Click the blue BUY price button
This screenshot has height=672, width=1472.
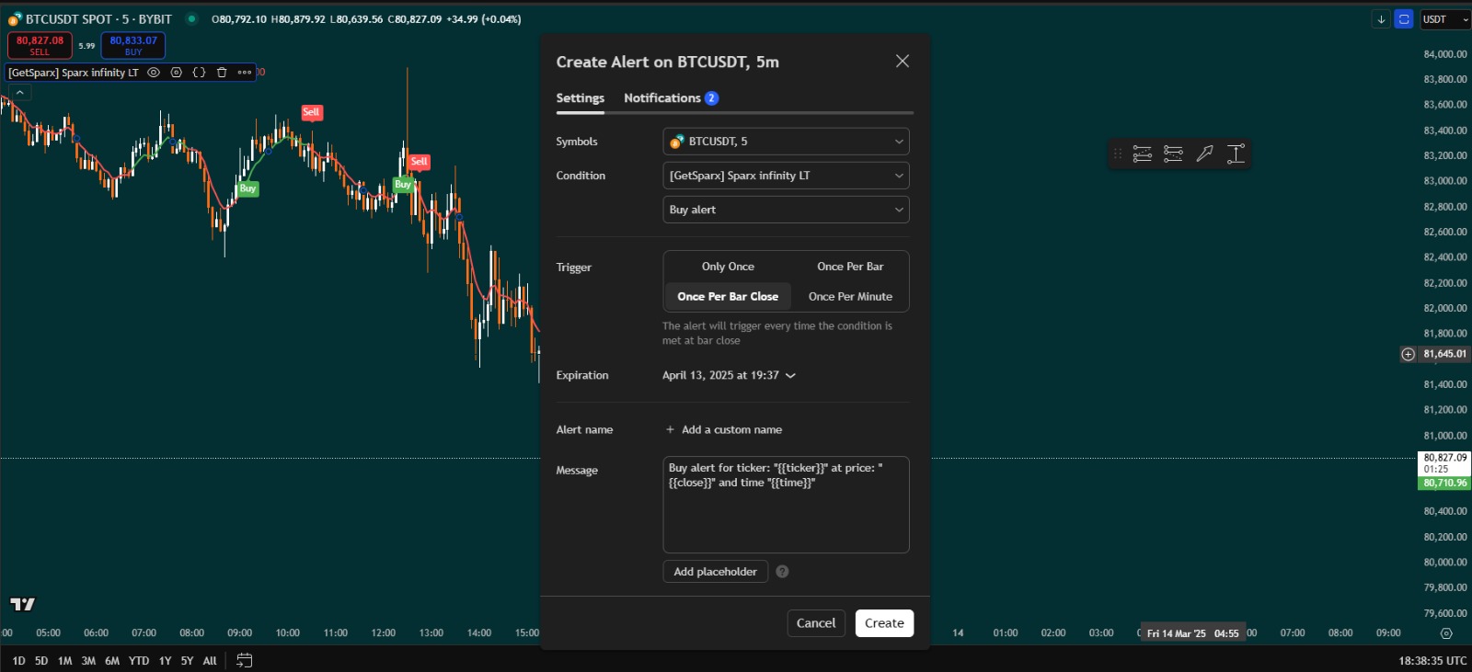tap(133, 45)
